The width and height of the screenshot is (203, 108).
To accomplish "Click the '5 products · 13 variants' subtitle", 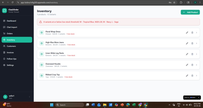I will coord(47,15).
